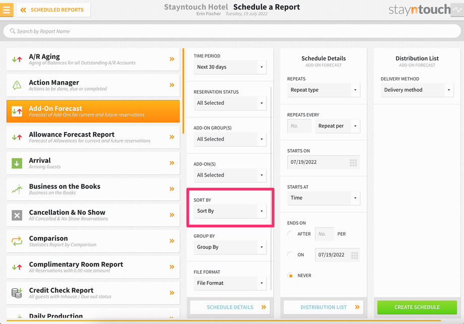Click the A/R Aging double chevron
464x324 pixels.
[171, 59]
